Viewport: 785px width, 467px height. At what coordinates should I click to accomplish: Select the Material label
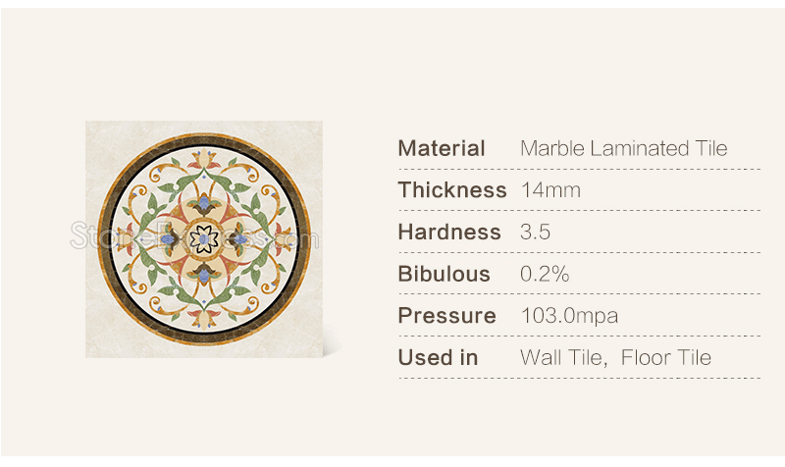click(441, 148)
